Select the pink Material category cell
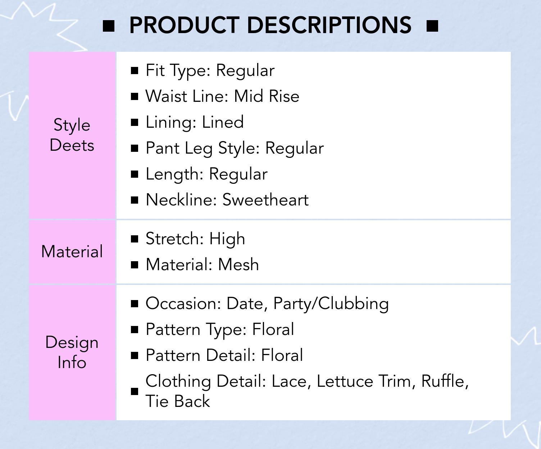Screen dimensions: 541x449 click(72, 252)
